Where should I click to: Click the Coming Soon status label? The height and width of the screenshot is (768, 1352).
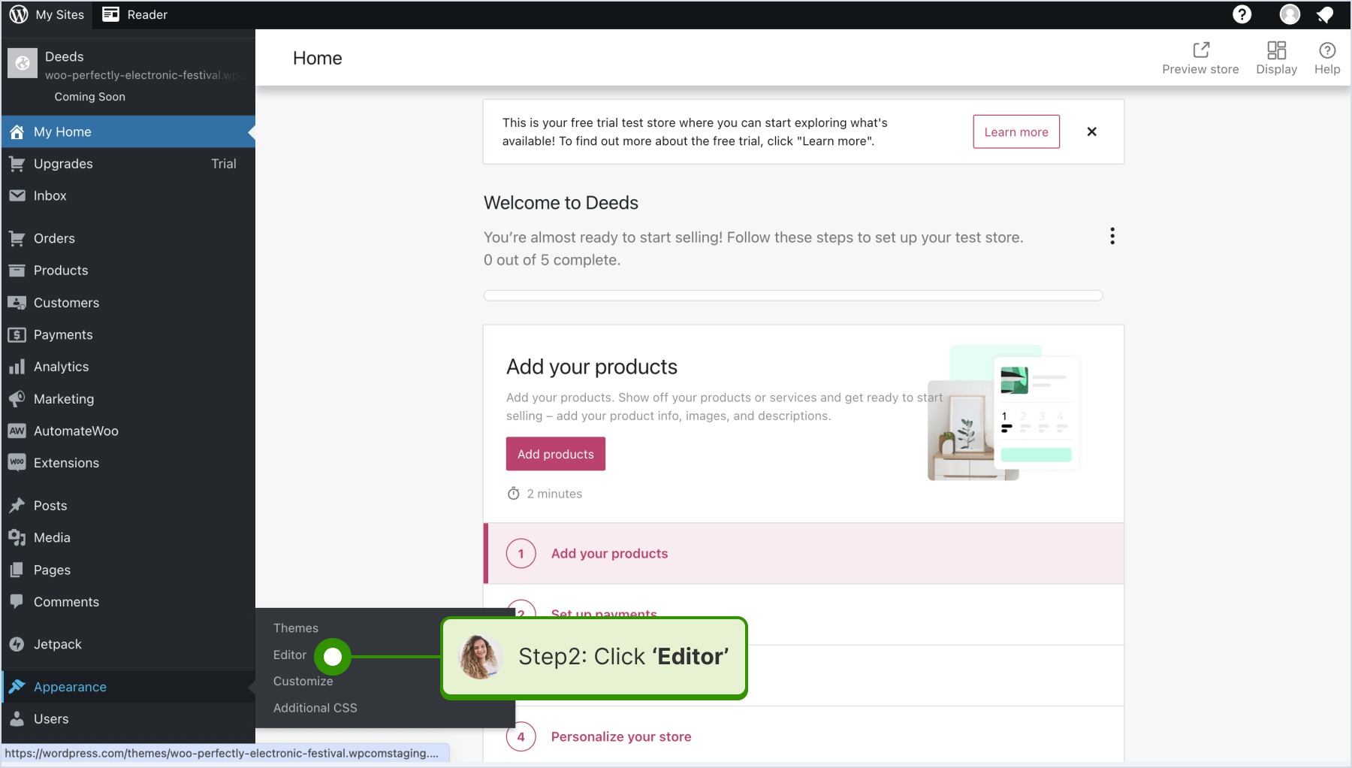pos(90,97)
